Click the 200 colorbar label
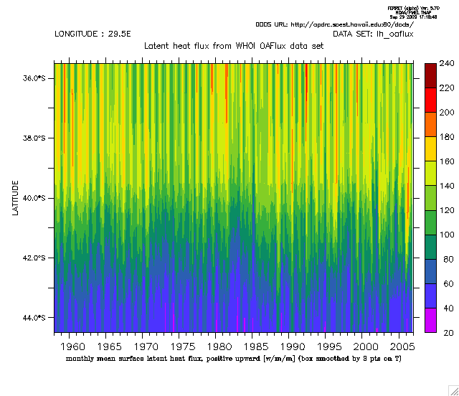Image resolution: width=459 pixels, height=396 pixels. point(447,113)
